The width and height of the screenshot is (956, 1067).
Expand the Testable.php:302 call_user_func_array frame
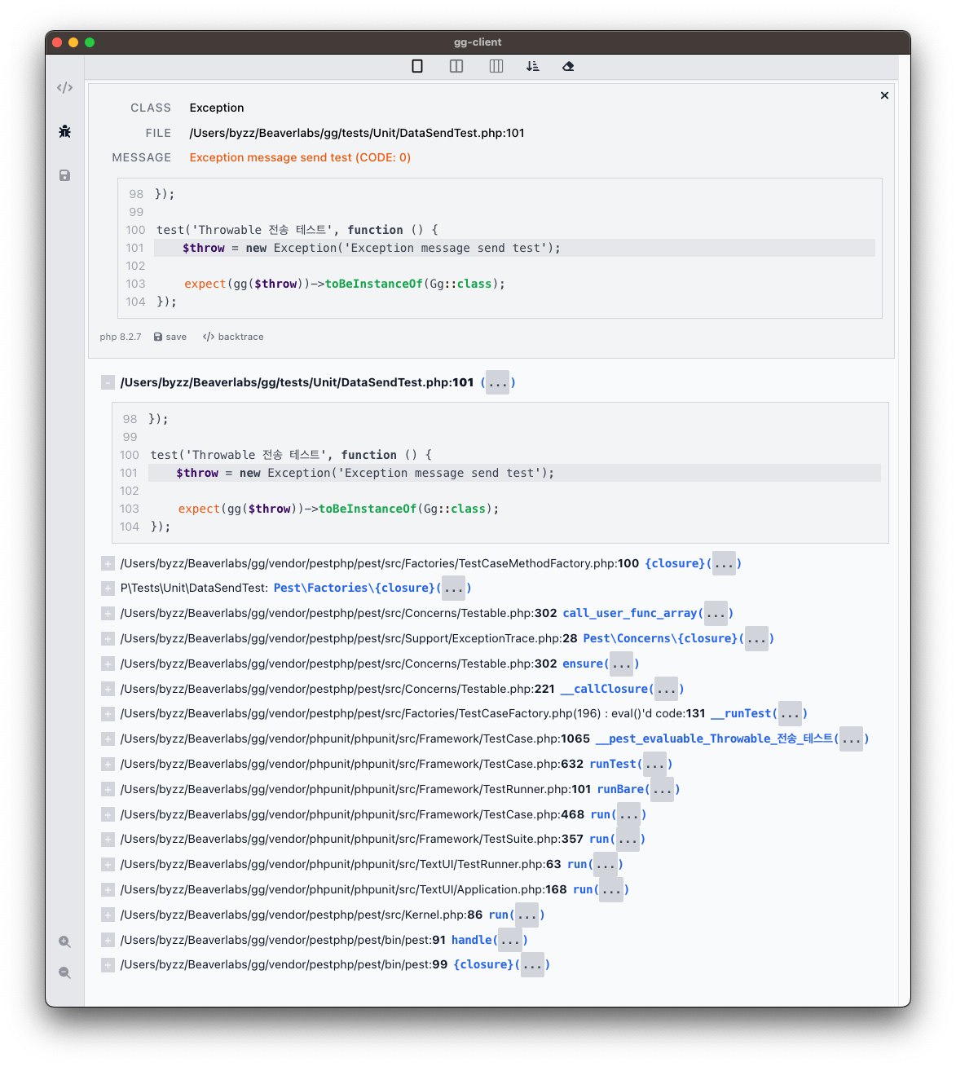pos(108,613)
